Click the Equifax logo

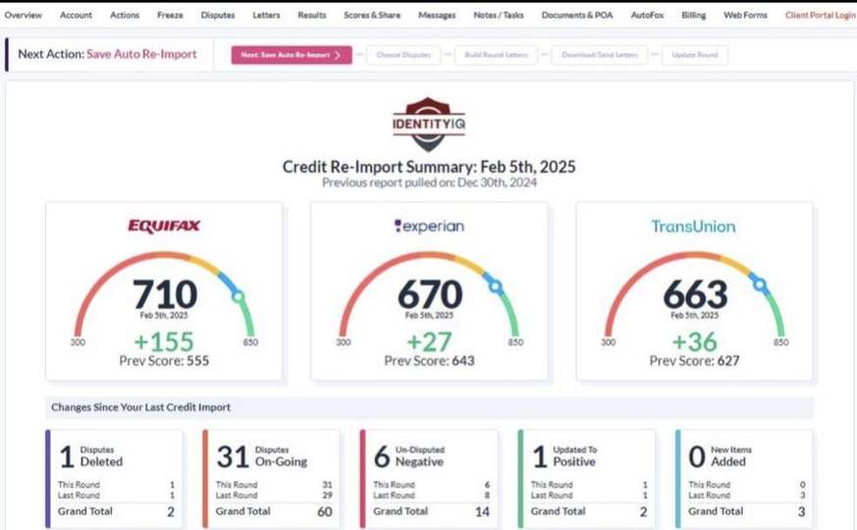click(x=164, y=226)
